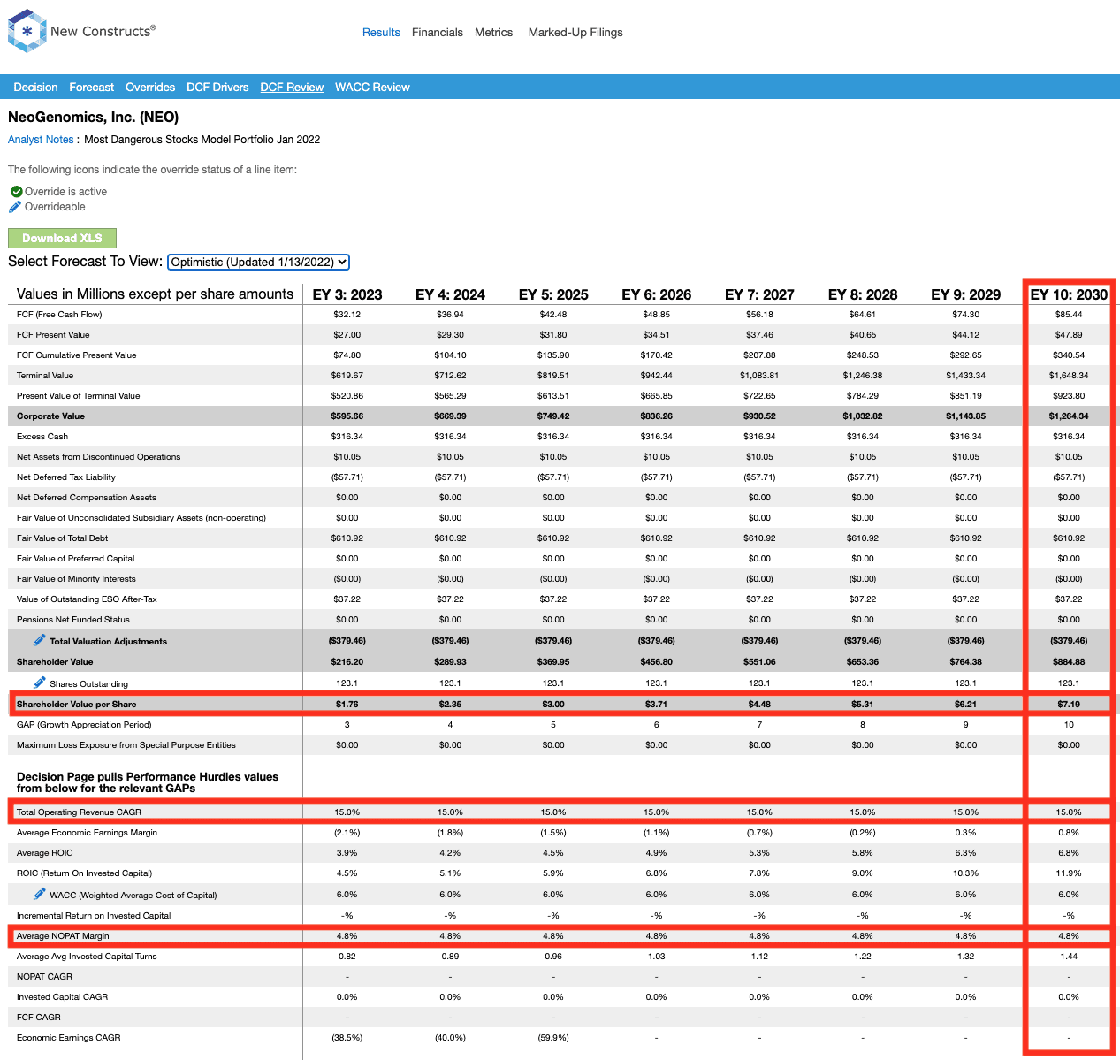
Task: Click the 1.44 Invested Capital Turns value
Action: [1069, 957]
